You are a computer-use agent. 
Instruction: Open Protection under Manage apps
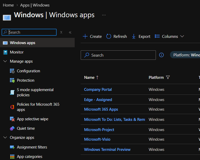coord(26,80)
